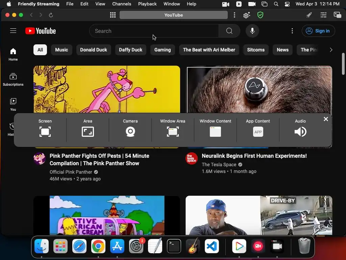Pick the Window Area capture icon
This screenshot has height=260, width=346.
point(173,132)
